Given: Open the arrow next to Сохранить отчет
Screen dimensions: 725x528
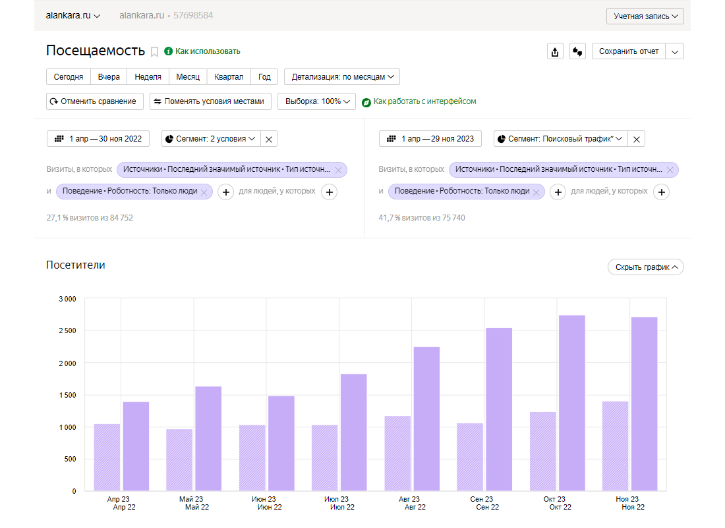Looking at the screenshot, I should coord(675,51).
